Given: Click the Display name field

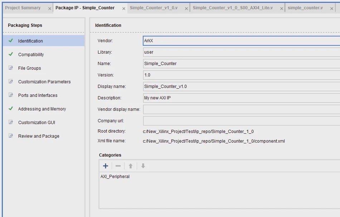Looking at the screenshot, I should 241,87.
